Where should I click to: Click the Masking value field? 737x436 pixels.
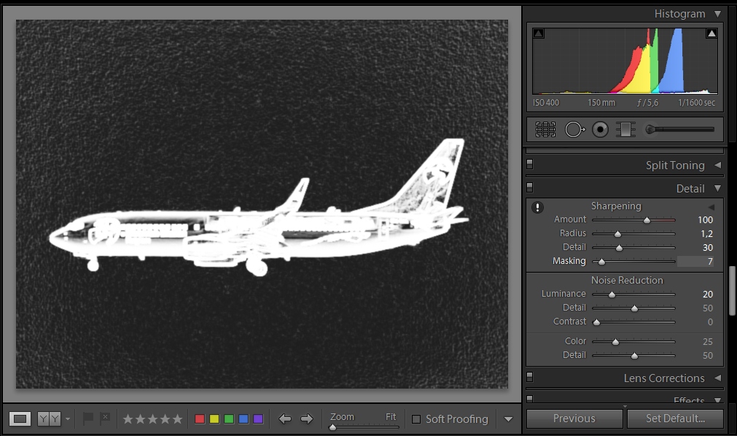(x=696, y=261)
